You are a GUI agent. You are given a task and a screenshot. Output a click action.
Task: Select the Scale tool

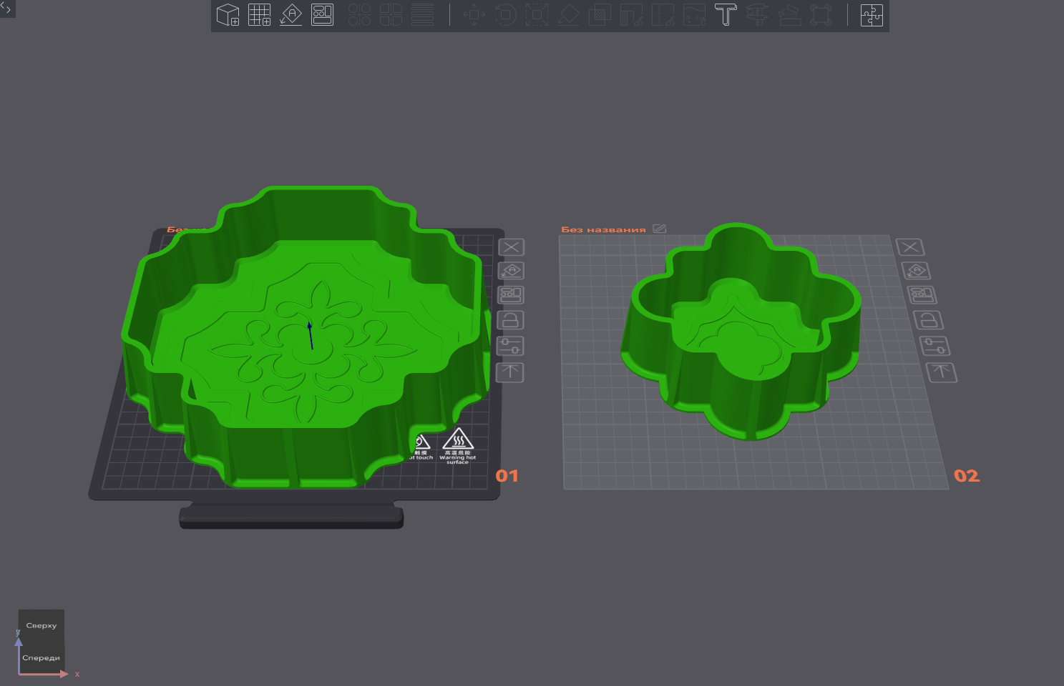[x=537, y=15]
